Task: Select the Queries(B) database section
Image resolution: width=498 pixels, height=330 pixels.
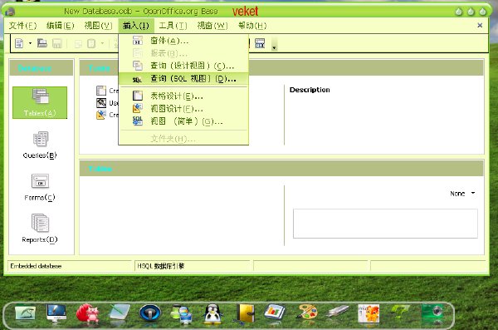Action: point(40,145)
